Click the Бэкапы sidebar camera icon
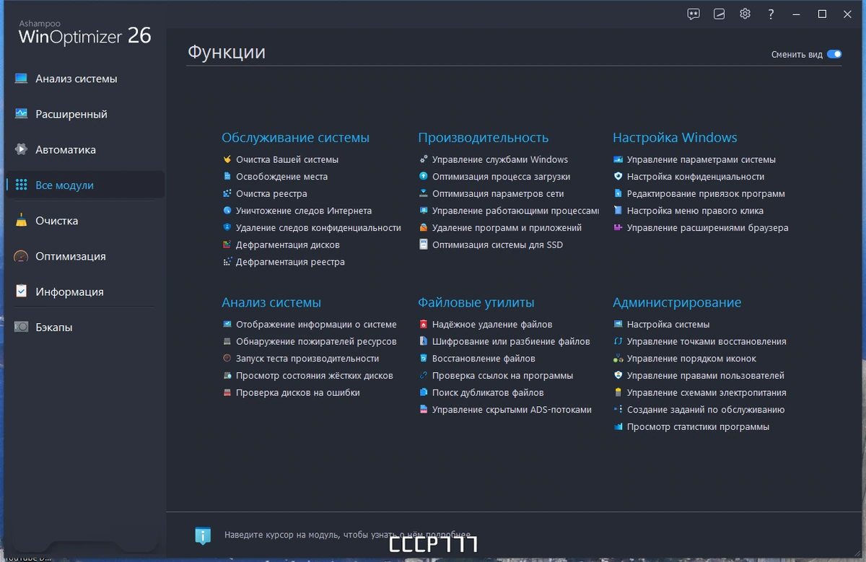Image resolution: width=866 pixels, height=562 pixels. (22, 327)
